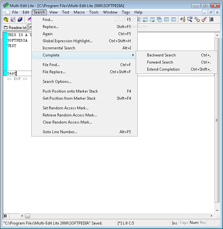This screenshot has width=223, height=229.
Task: Click the document icon left of File menu
Action: [x=8, y=12]
